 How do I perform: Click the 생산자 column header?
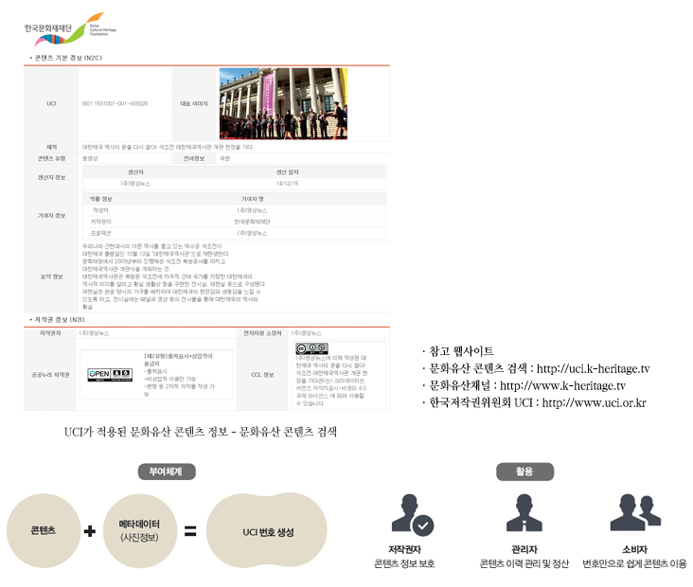135,172
